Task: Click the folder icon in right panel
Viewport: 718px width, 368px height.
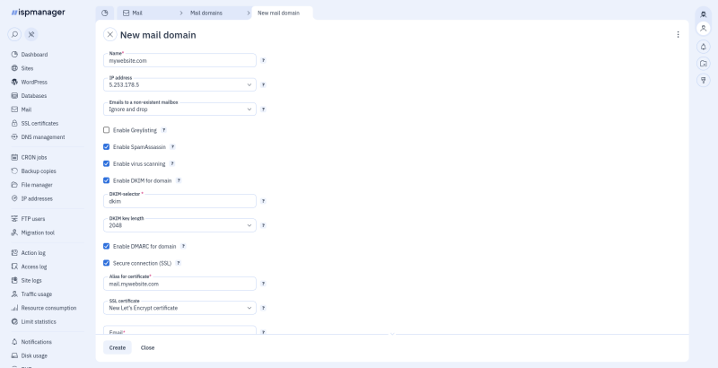Action: click(704, 63)
